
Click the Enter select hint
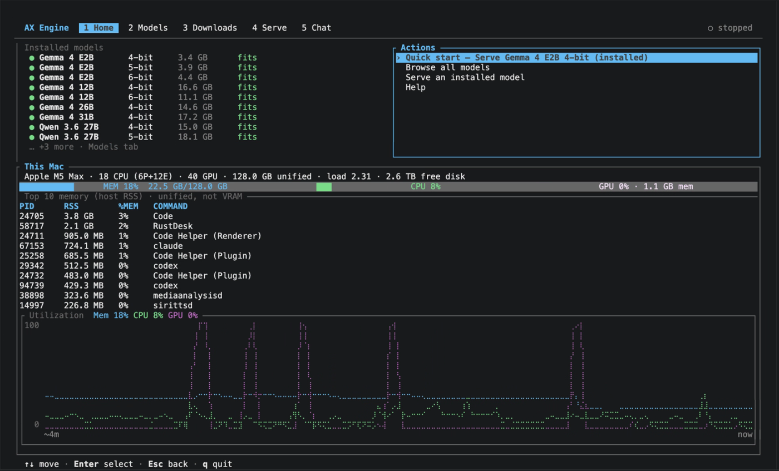(x=103, y=464)
